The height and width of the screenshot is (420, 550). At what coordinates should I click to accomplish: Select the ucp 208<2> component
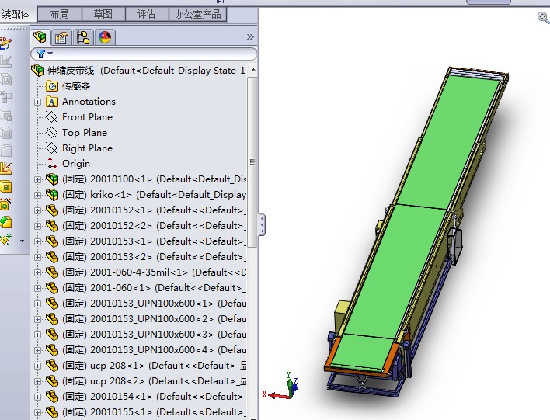(146, 380)
